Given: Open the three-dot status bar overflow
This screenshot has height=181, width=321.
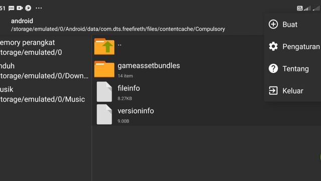Looking at the screenshot, I should pyautogui.click(x=39, y=8).
